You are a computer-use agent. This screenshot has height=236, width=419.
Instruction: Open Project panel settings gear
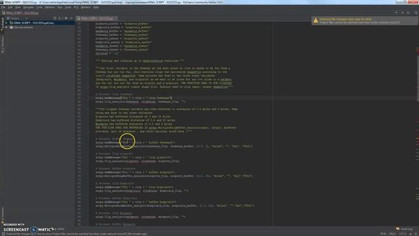pos(65,18)
